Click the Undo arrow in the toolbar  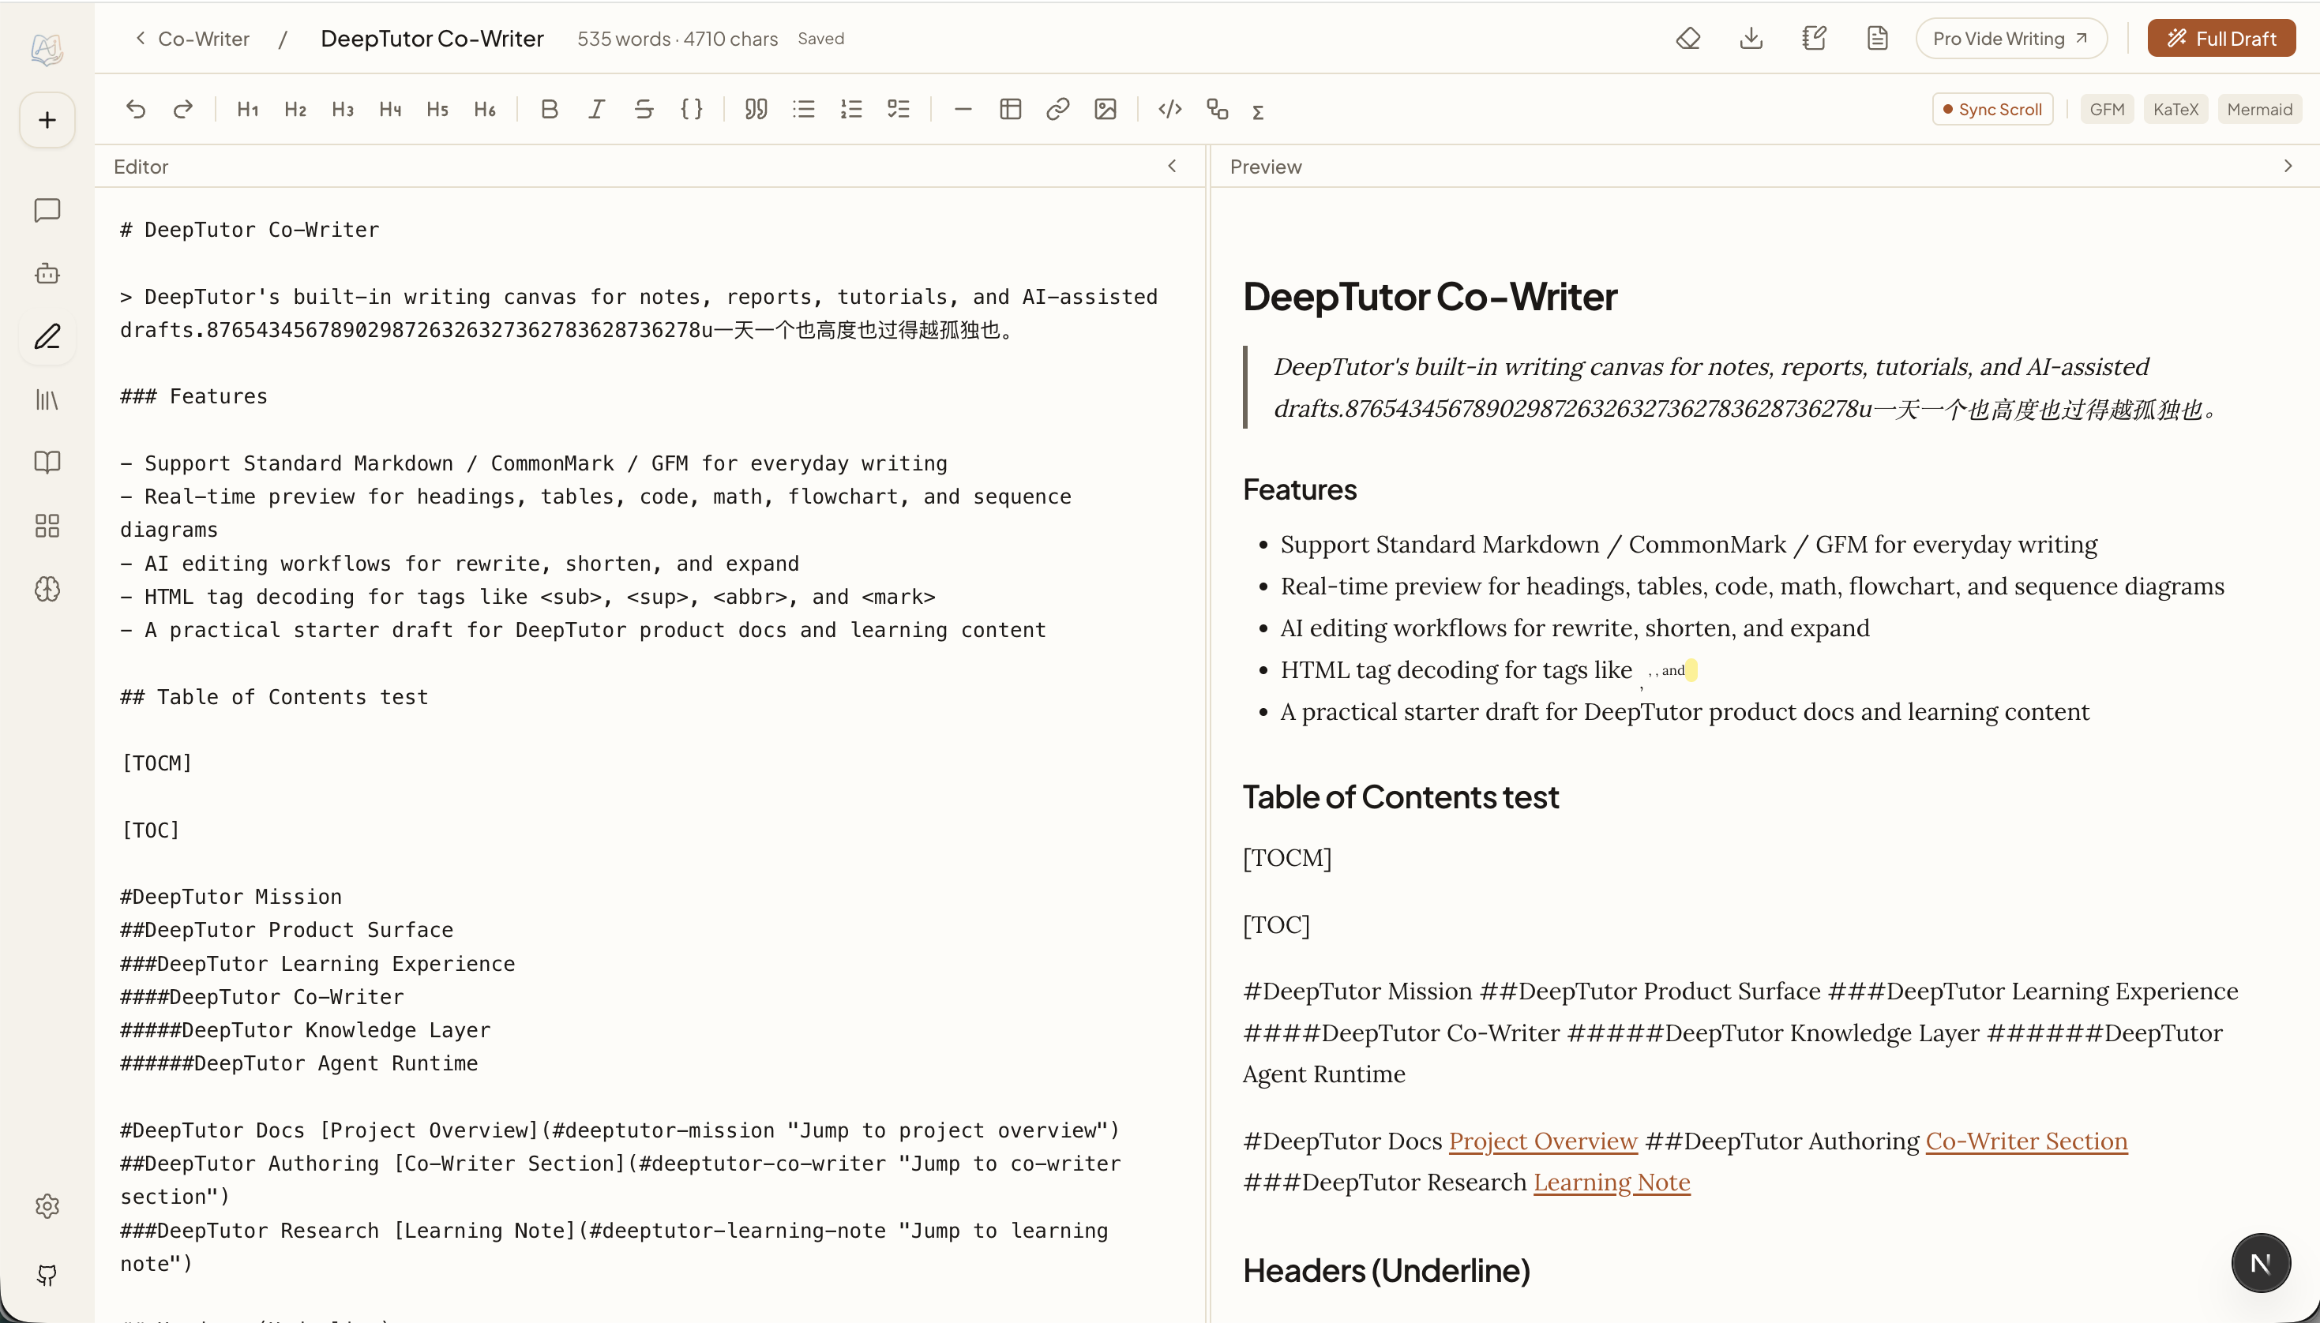(x=135, y=109)
